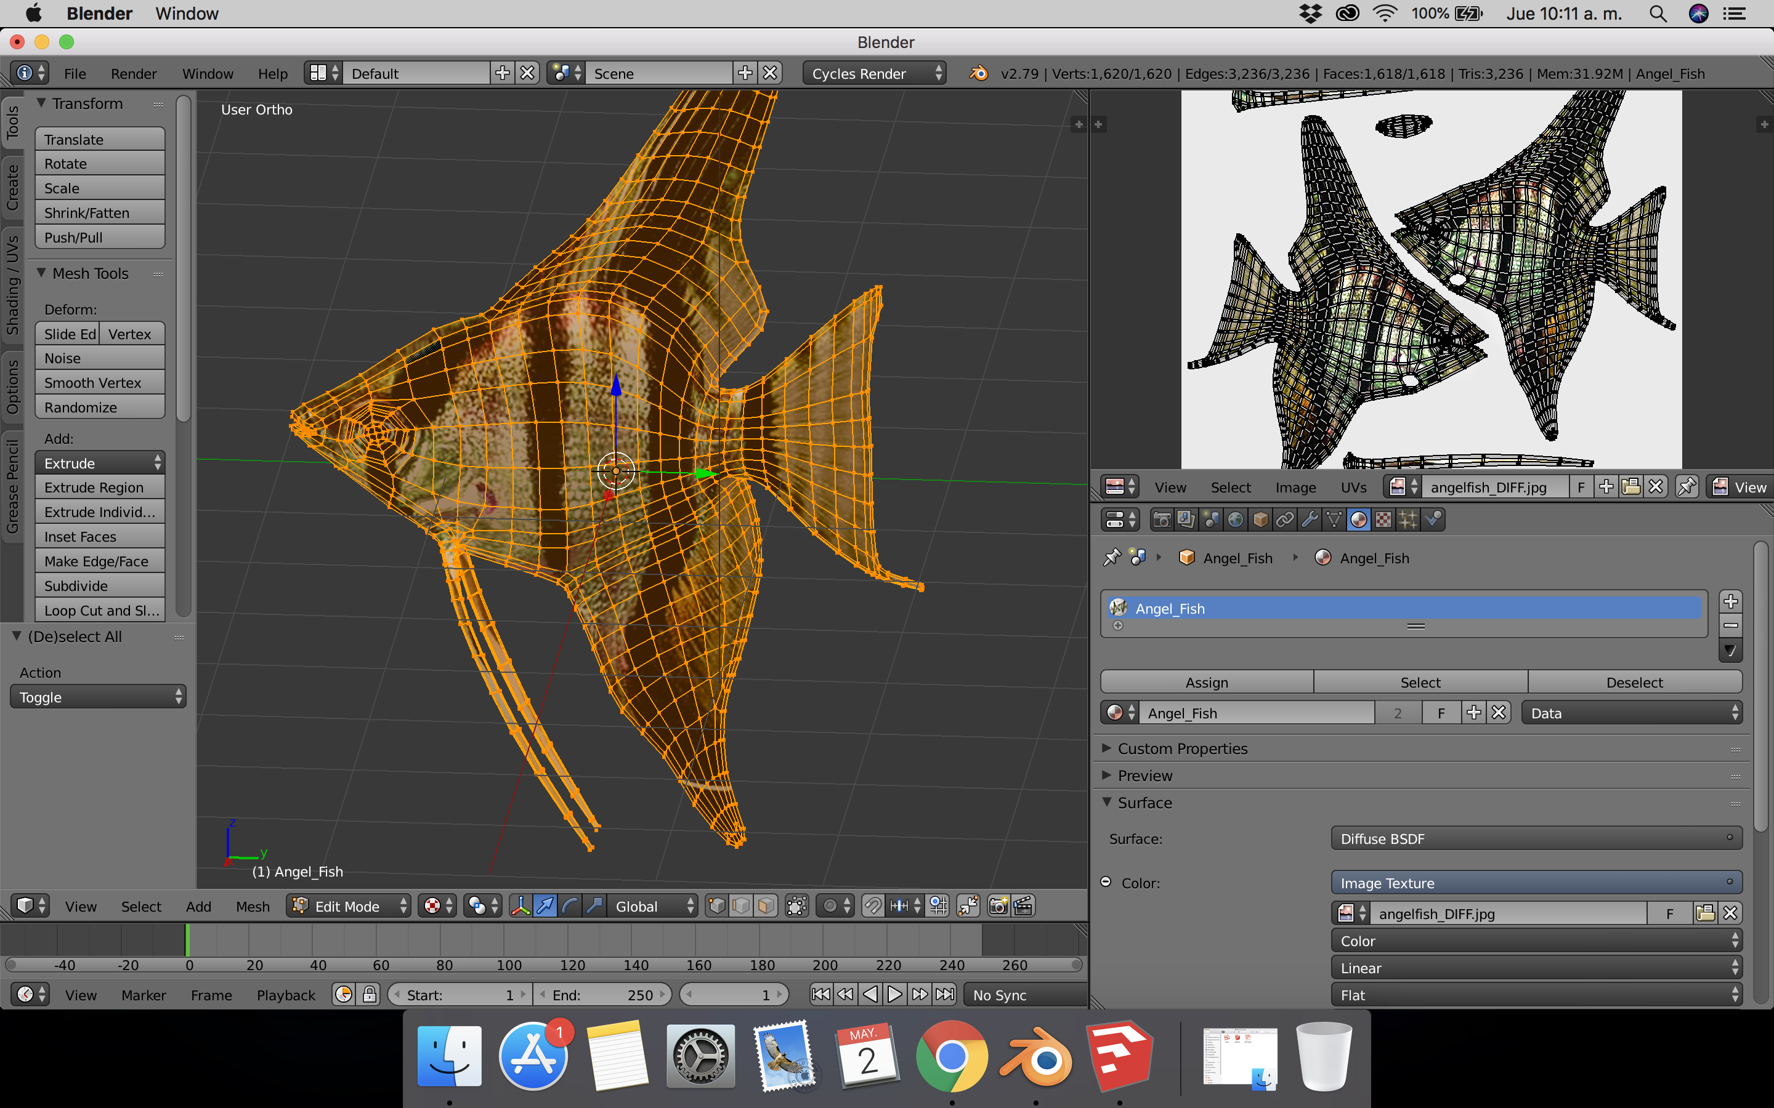Viewport: 1774px width, 1108px height.
Task: Open the World globe properties tab
Action: click(1235, 520)
